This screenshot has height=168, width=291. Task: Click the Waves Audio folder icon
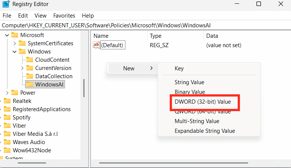click(7, 142)
